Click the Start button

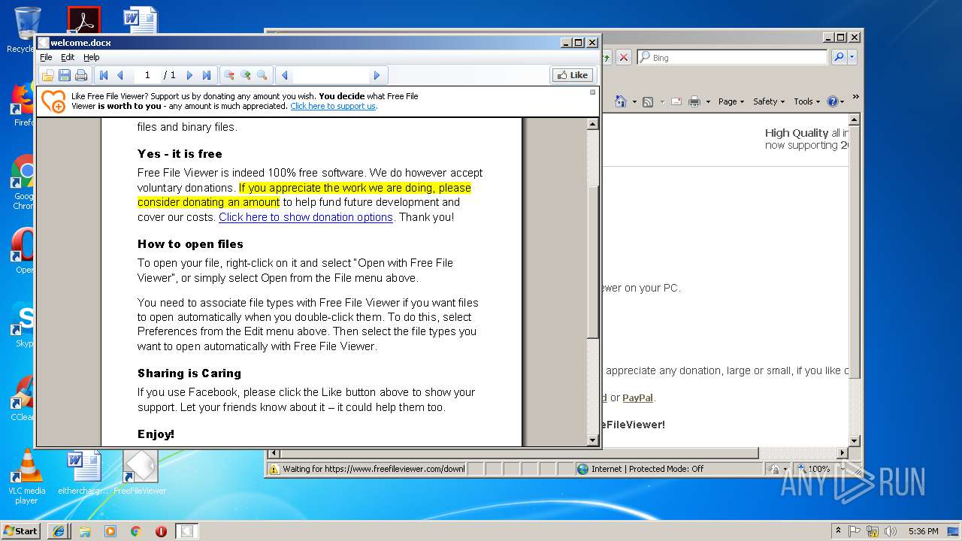pyautogui.click(x=21, y=530)
